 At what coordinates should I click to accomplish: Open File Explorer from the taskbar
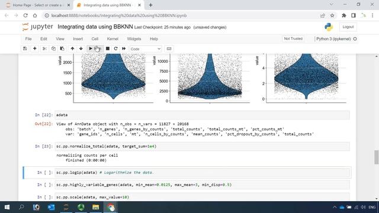(96, 207)
